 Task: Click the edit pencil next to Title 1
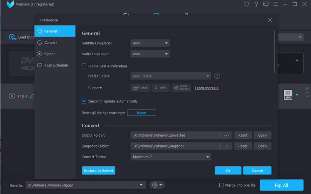pyautogui.click(x=32, y=96)
